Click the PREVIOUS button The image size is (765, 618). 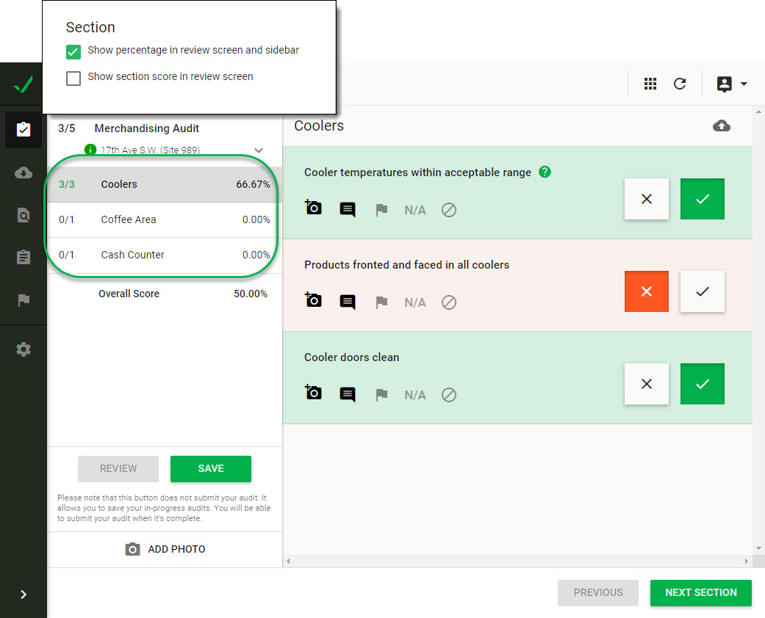coord(598,592)
